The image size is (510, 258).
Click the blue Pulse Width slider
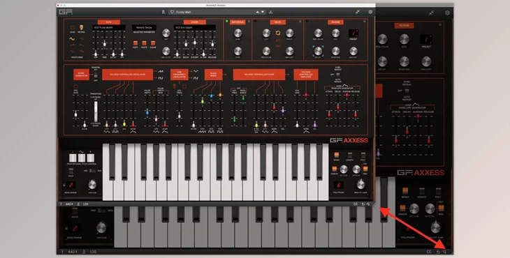click(x=147, y=112)
